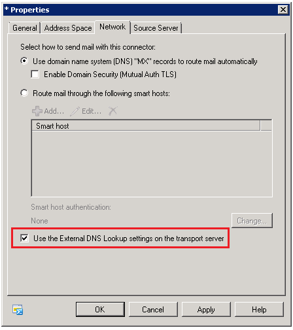Select the Network tab

112,27
